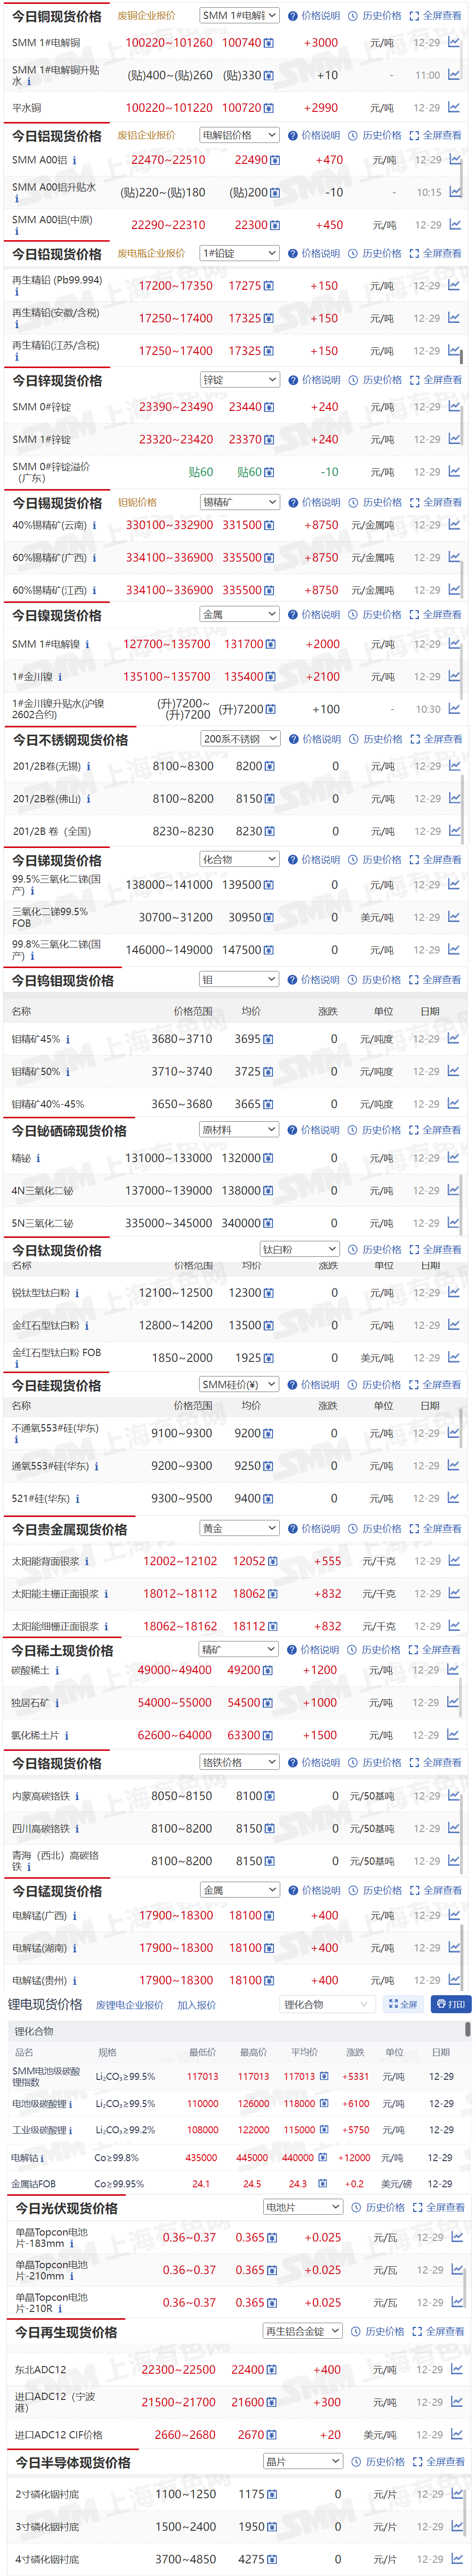Open trend chart for 钼精矿45%
The width and height of the screenshot is (475, 2576).
pos(454,1039)
